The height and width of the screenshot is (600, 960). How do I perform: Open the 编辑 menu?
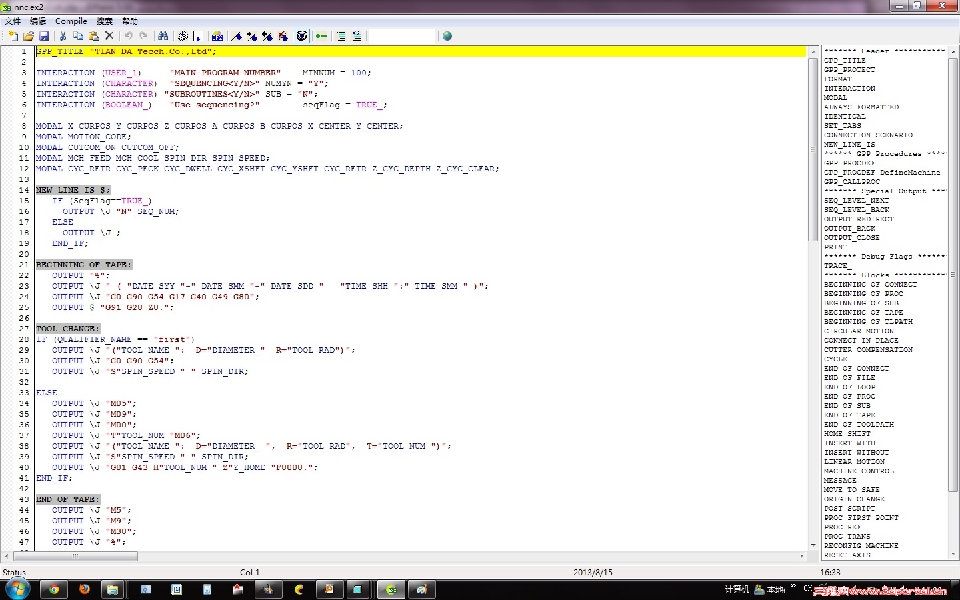[x=38, y=21]
